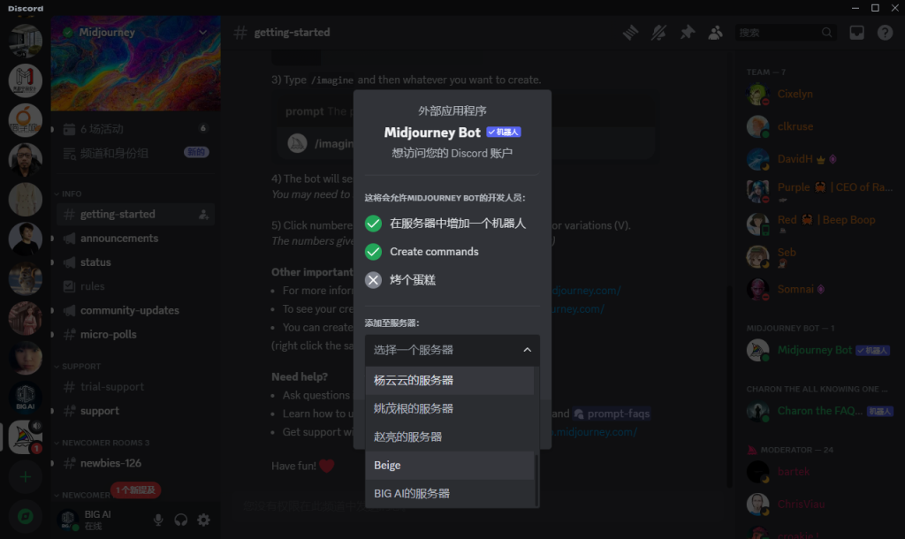The height and width of the screenshot is (539, 905).
Task: Open the newbies-126 channel
Action: (135, 463)
